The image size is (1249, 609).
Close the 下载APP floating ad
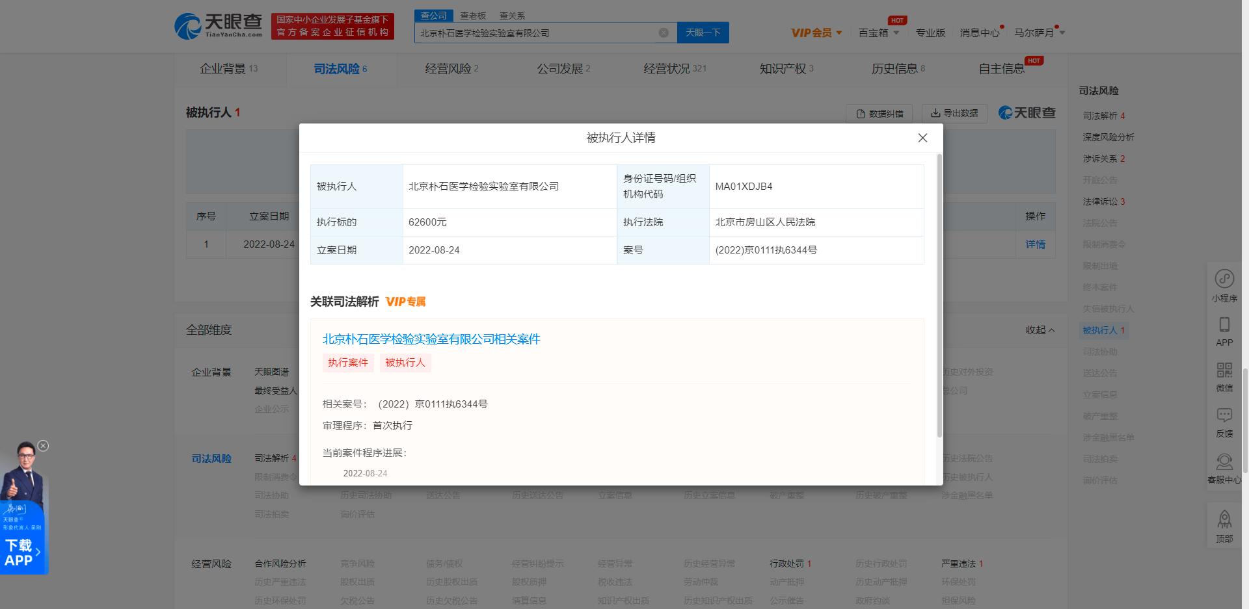click(43, 446)
